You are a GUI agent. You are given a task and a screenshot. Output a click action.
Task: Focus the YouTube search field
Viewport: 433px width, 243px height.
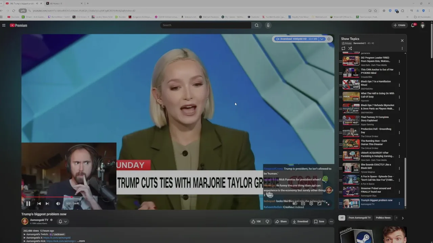click(206, 25)
